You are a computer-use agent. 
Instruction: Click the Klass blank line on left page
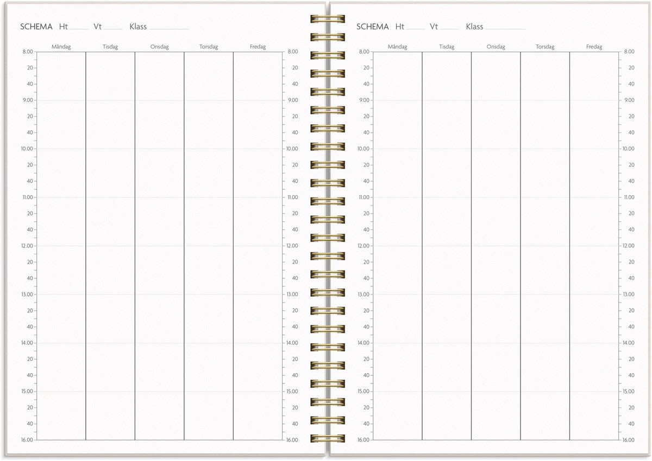pyautogui.click(x=169, y=28)
